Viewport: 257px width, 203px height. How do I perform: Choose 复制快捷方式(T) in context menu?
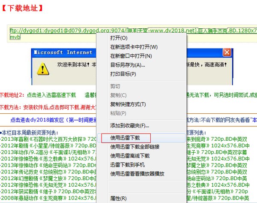click(128, 104)
